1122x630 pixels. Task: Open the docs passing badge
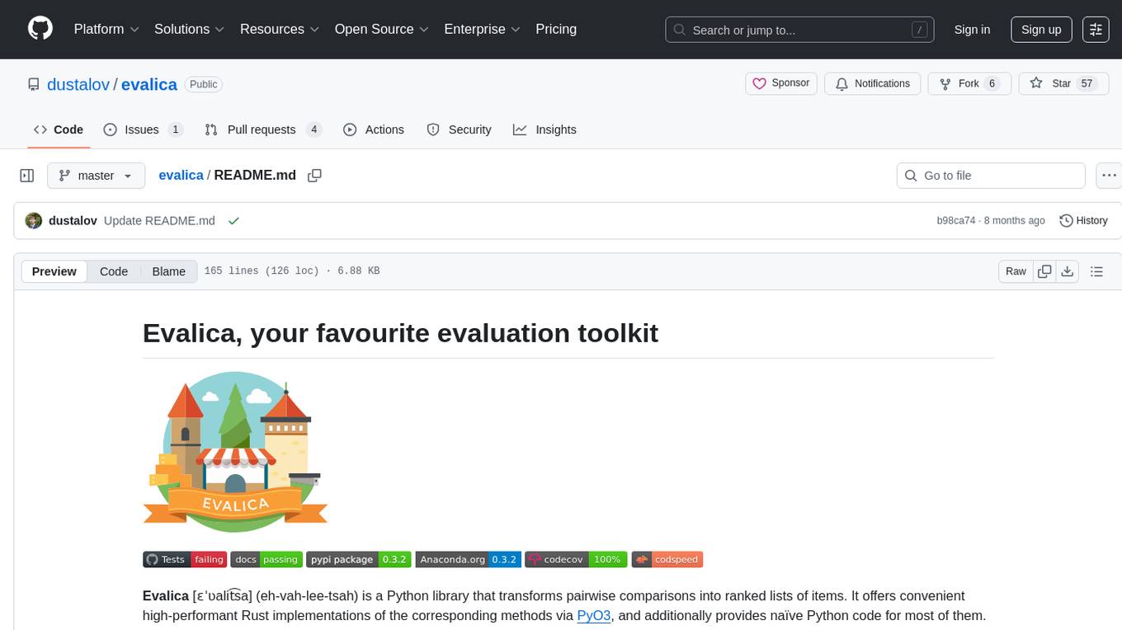click(x=266, y=559)
